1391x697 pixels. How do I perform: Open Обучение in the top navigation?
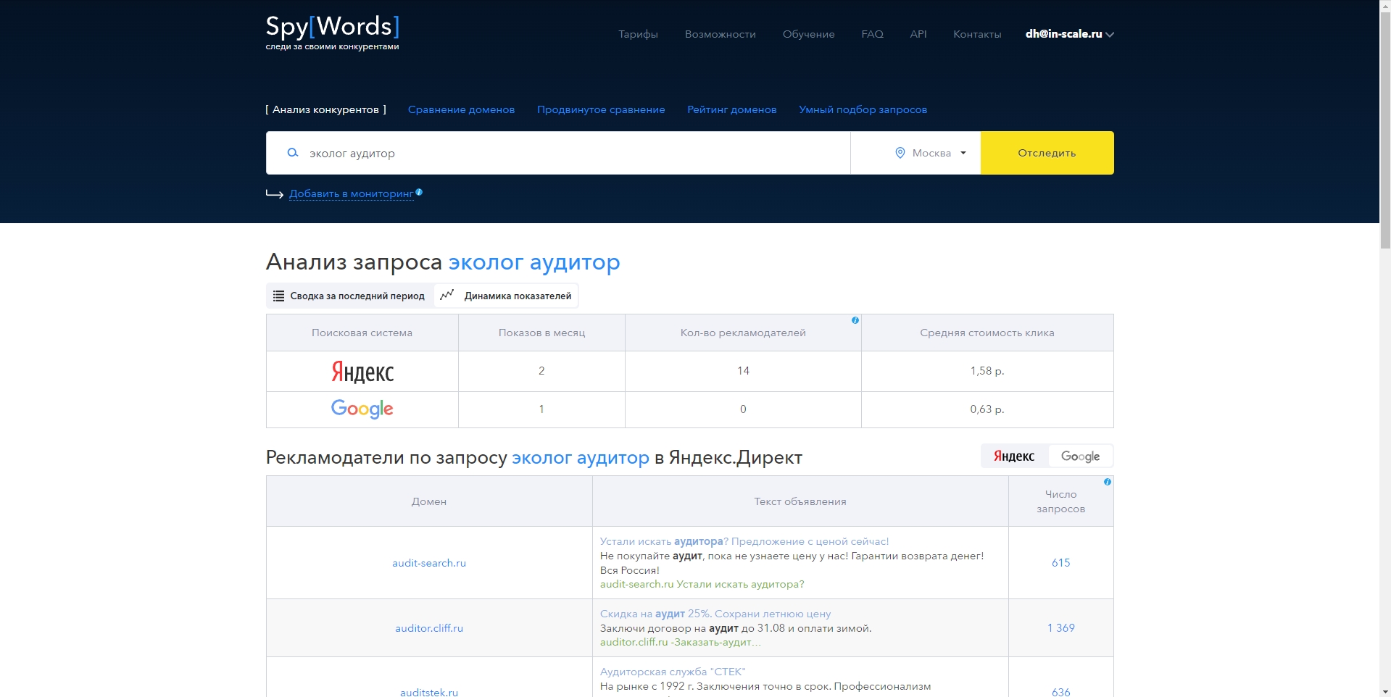tap(809, 34)
